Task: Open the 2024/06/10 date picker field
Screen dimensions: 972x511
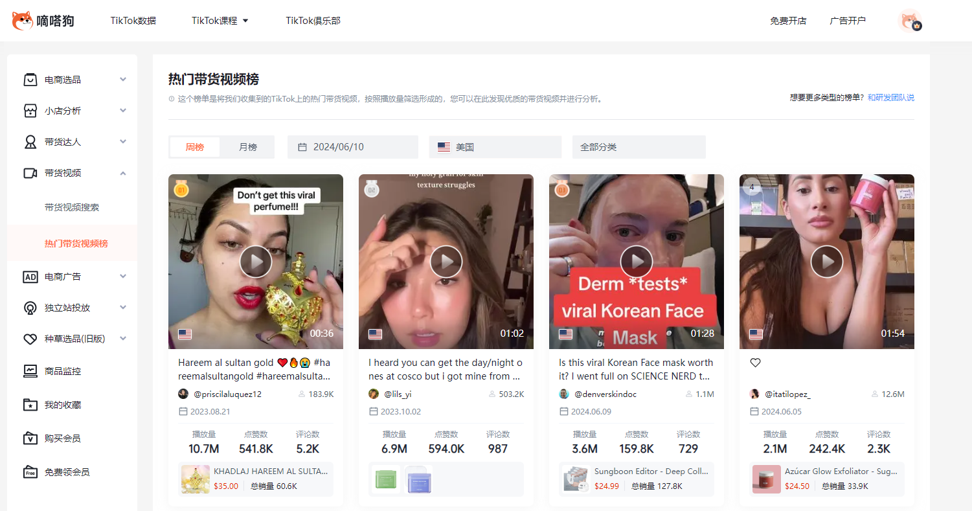Action: [352, 147]
